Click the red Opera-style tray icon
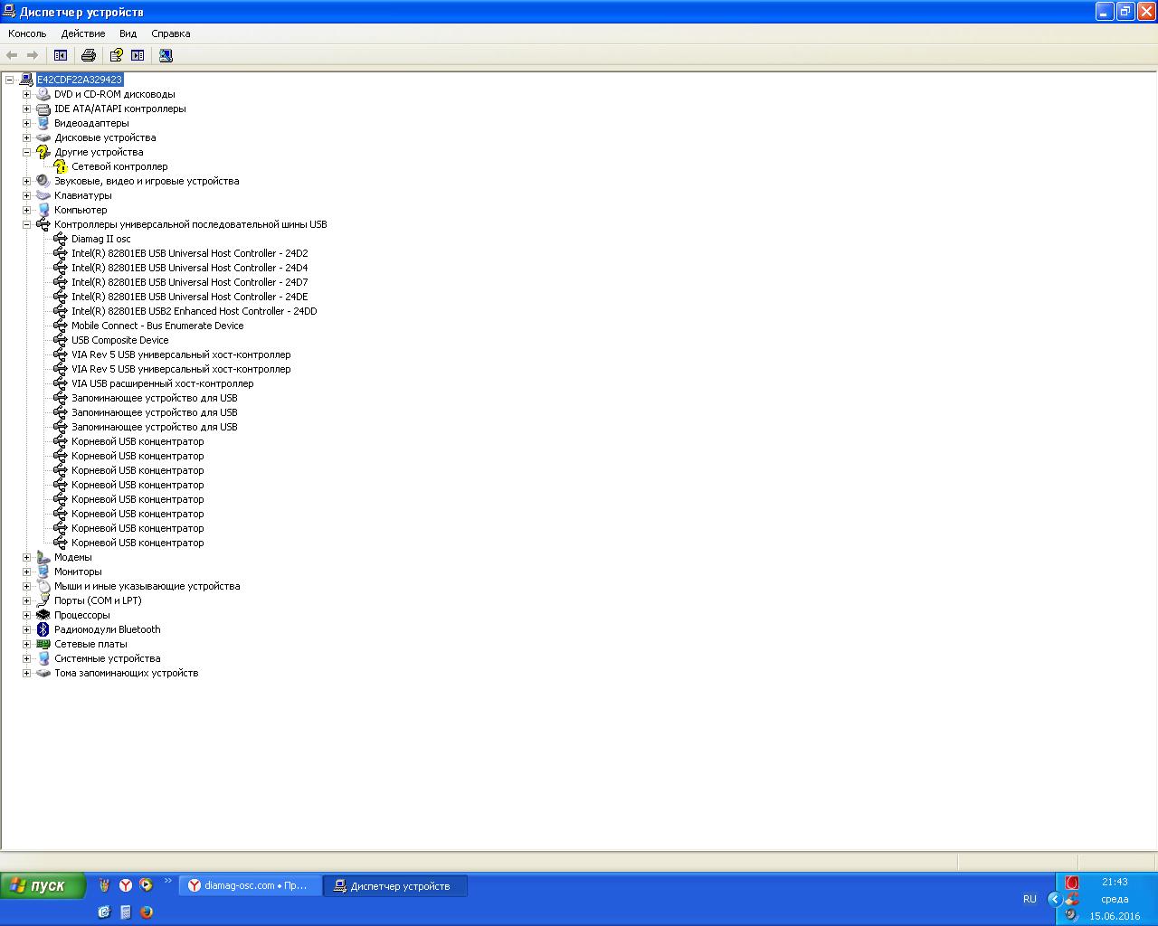Screen dimensions: 1158x926 (x=1072, y=883)
